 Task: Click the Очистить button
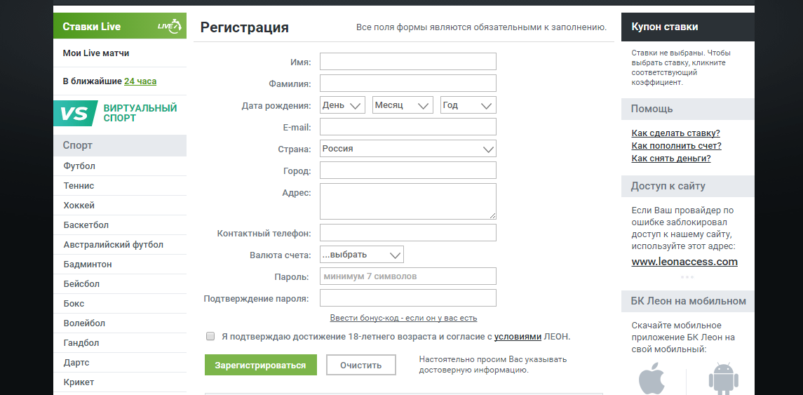point(361,366)
